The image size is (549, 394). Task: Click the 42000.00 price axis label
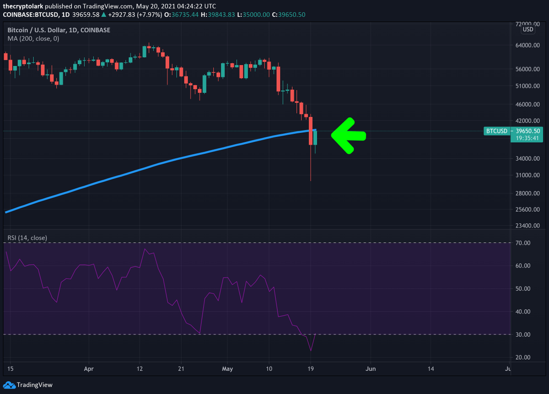pos(527,121)
